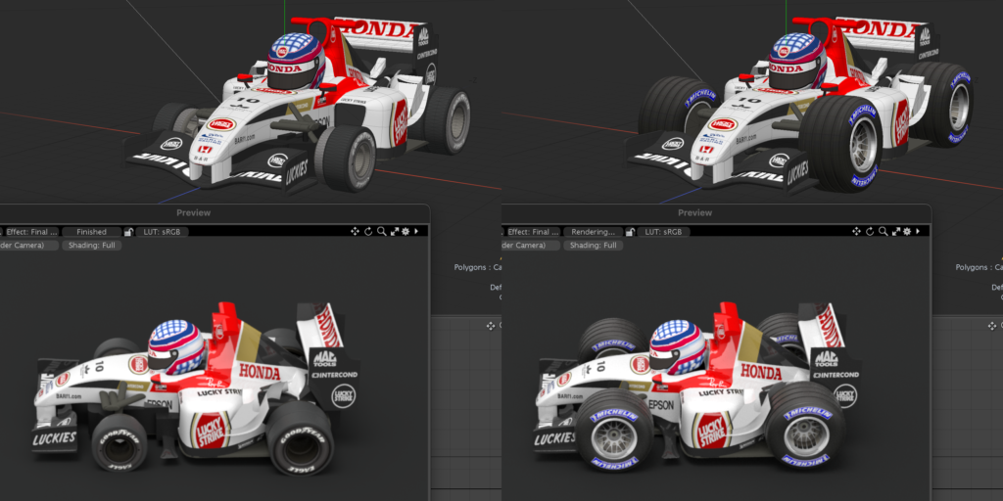Click the magnifier zoom icon in Finished preview
1003x501 pixels.
pyautogui.click(x=381, y=231)
